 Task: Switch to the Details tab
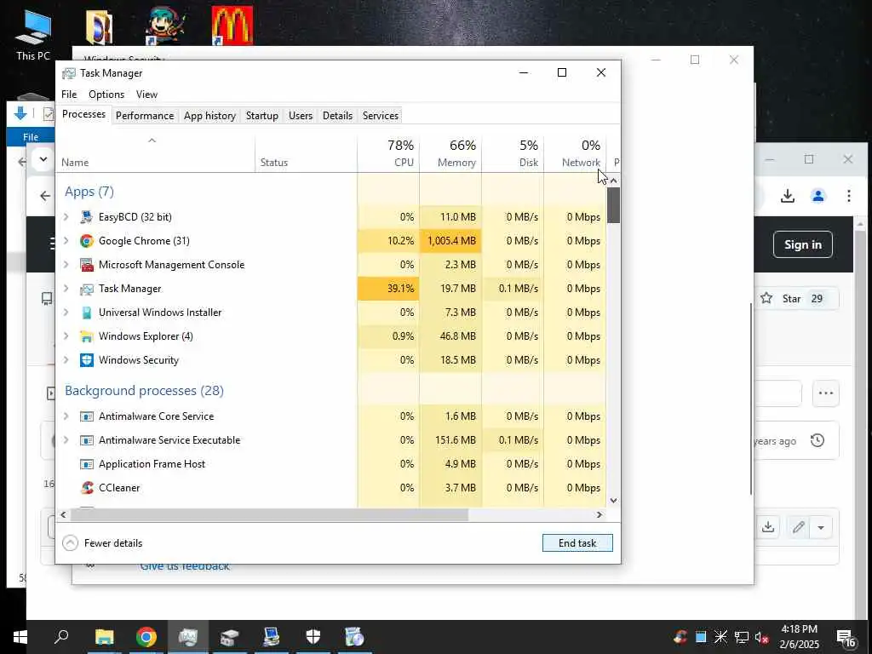337,116
